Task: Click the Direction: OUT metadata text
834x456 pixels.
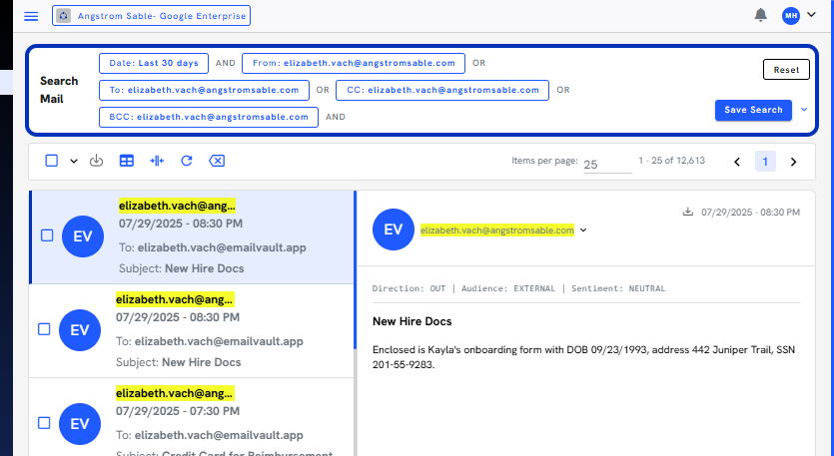Action: point(410,288)
